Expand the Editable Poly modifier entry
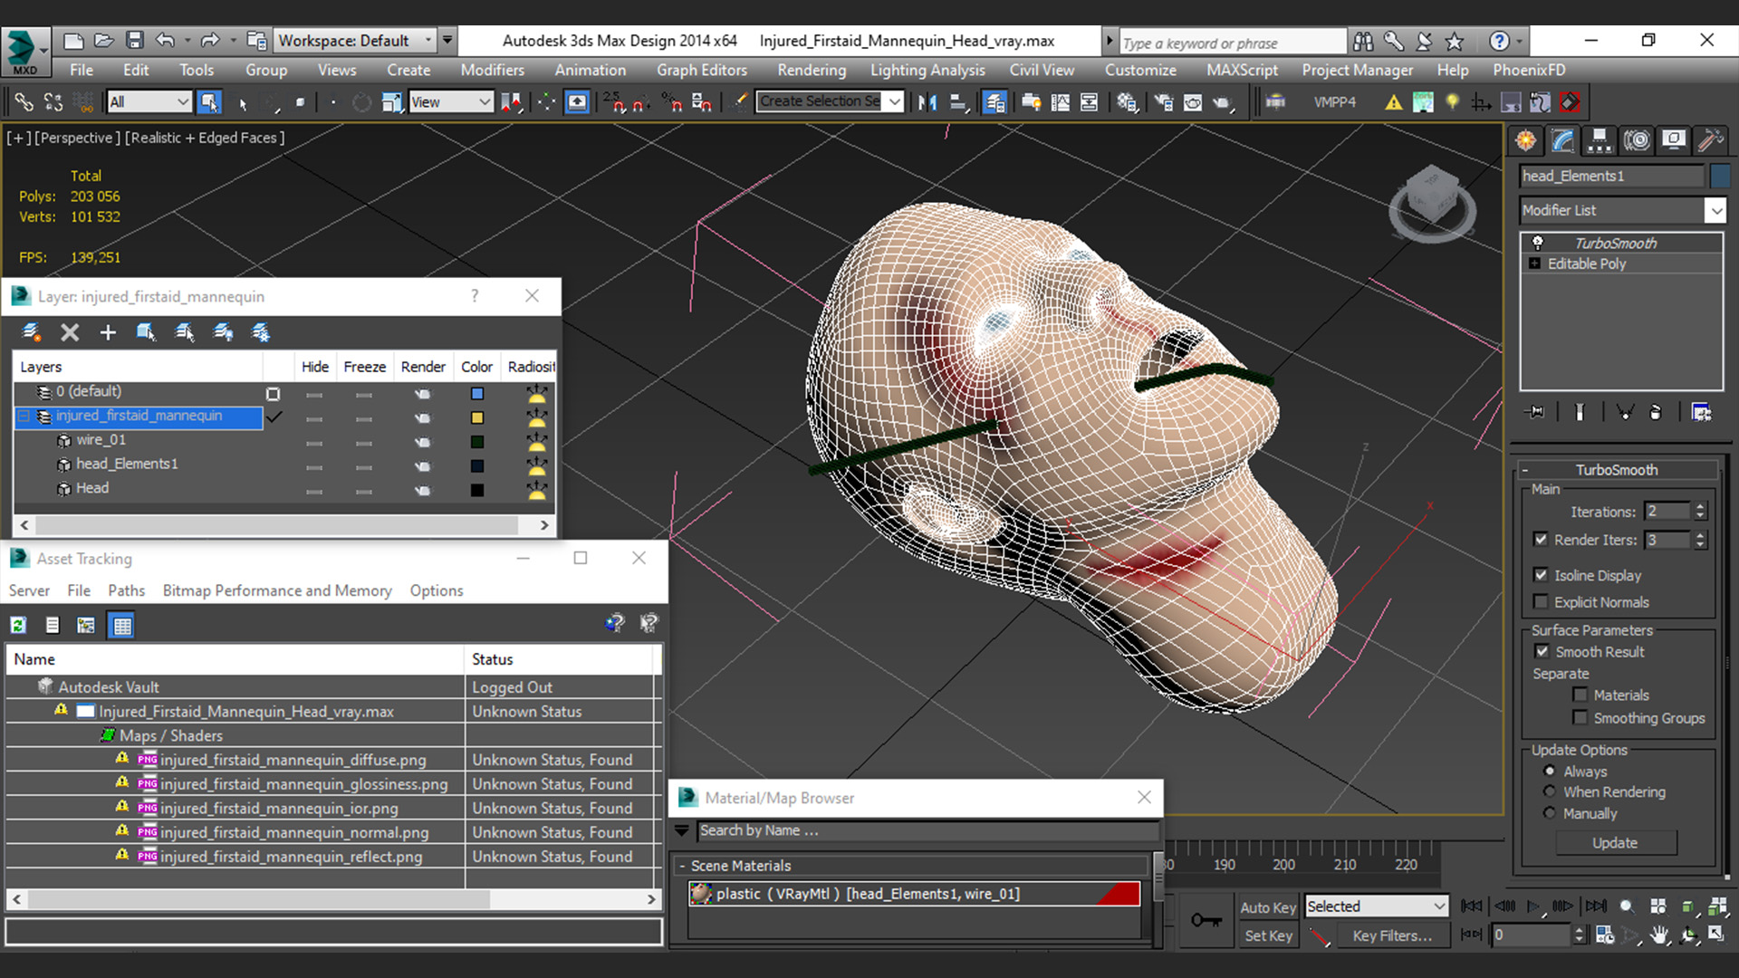The width and height of the screenshot is (1739, 978). point(1534,264)
